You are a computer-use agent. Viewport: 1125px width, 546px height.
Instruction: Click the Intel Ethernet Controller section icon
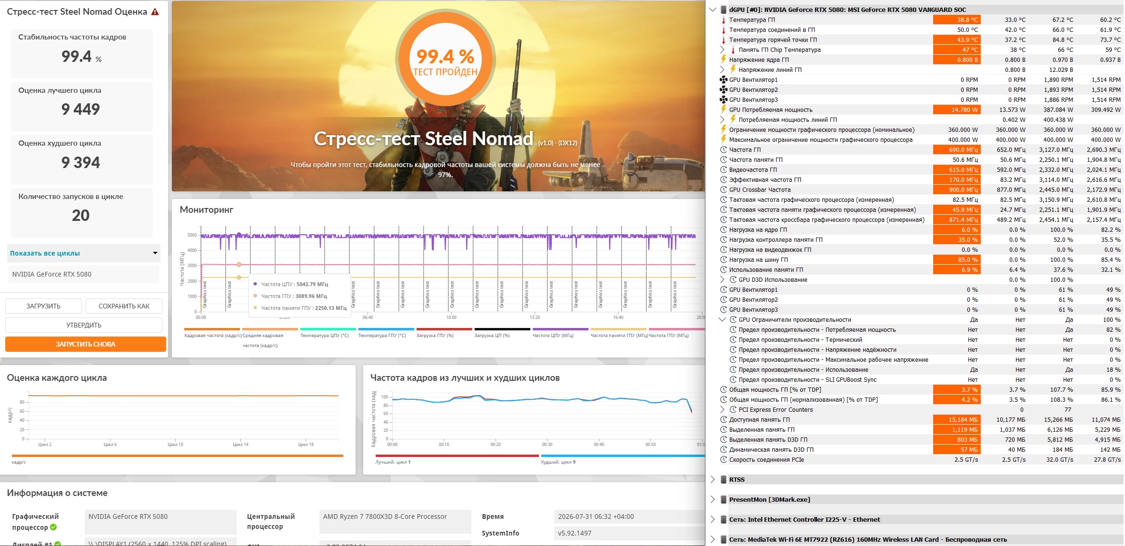pos(723,519)
